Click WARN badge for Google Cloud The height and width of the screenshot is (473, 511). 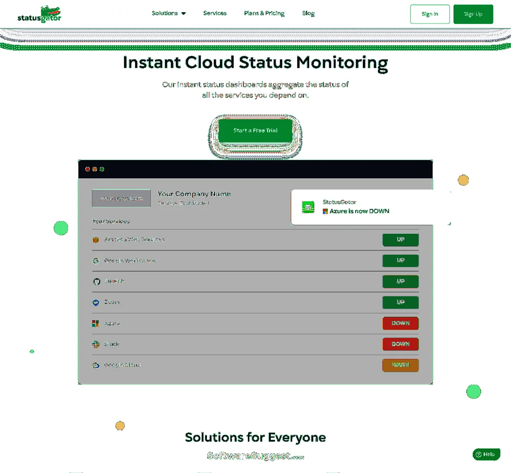(x=400, y=365)
